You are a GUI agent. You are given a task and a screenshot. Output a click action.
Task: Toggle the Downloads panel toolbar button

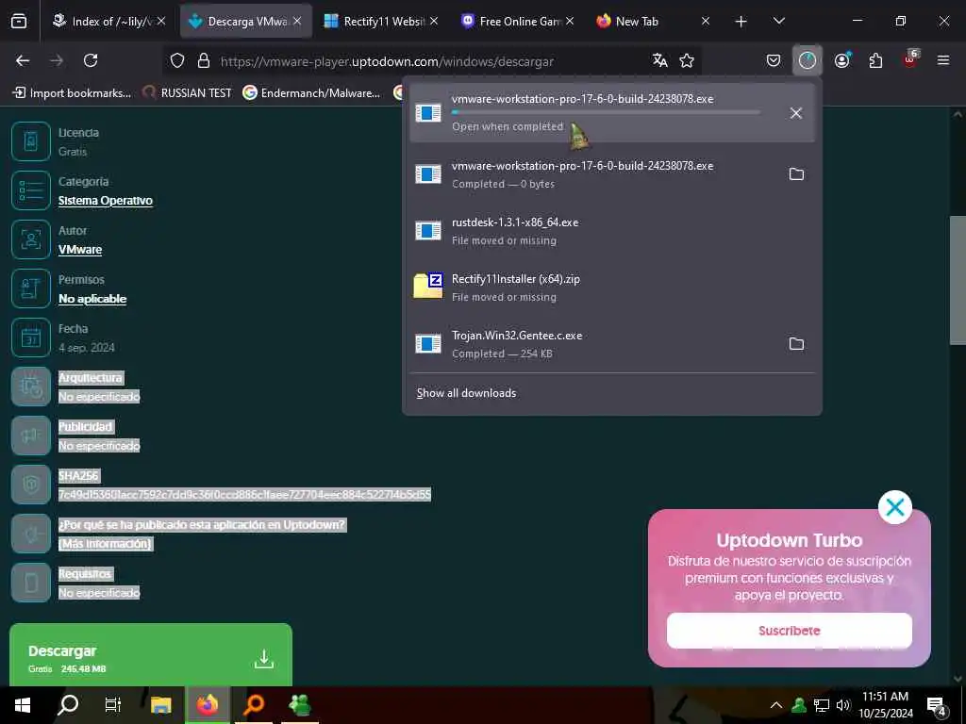click(x=808, y=60)
